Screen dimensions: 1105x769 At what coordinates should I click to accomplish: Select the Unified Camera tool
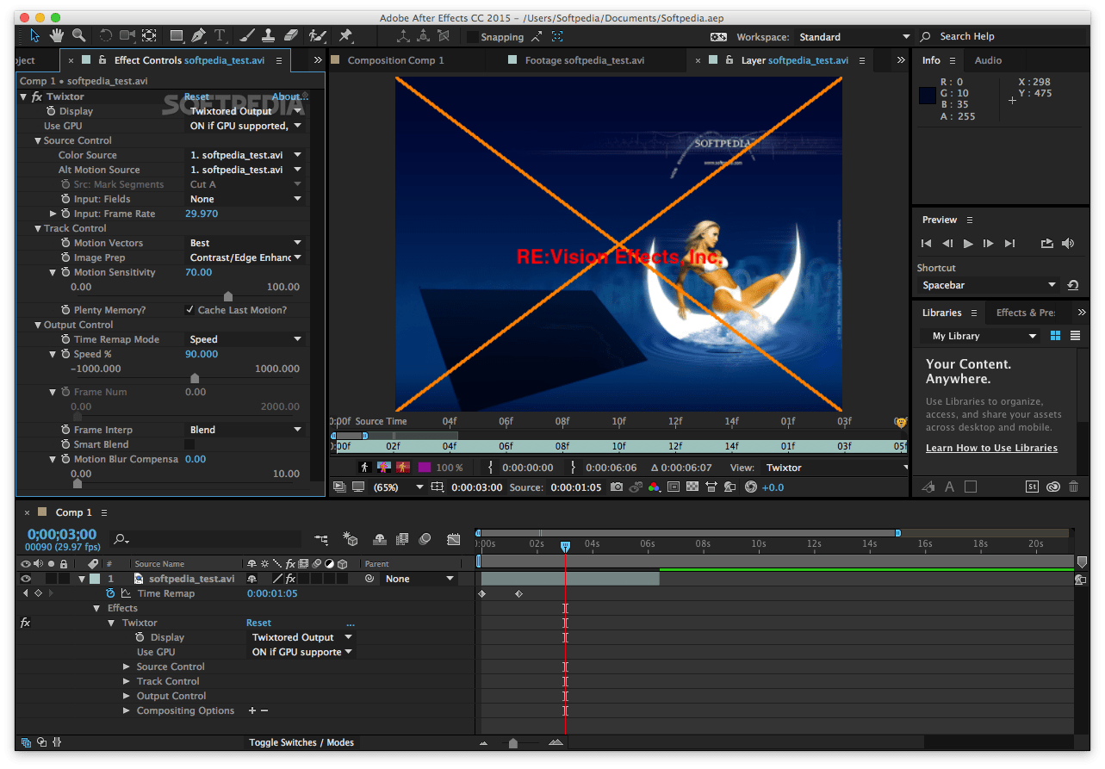tap(127, 35)
